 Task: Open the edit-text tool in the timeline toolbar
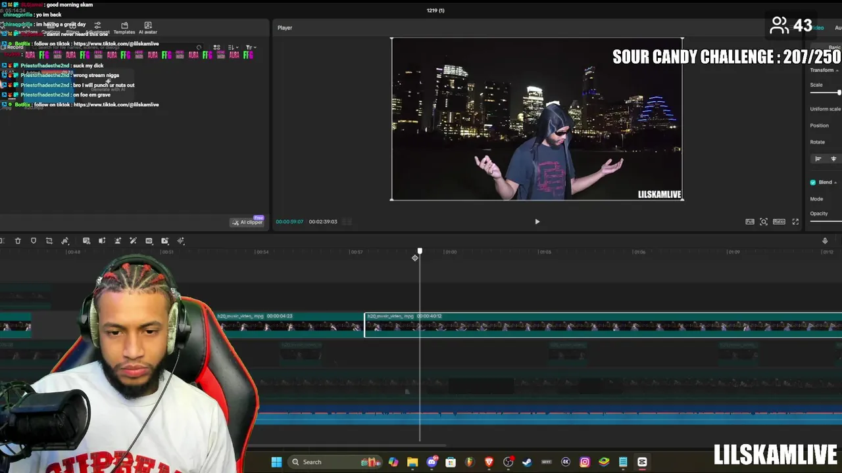[x=86, y=241]
